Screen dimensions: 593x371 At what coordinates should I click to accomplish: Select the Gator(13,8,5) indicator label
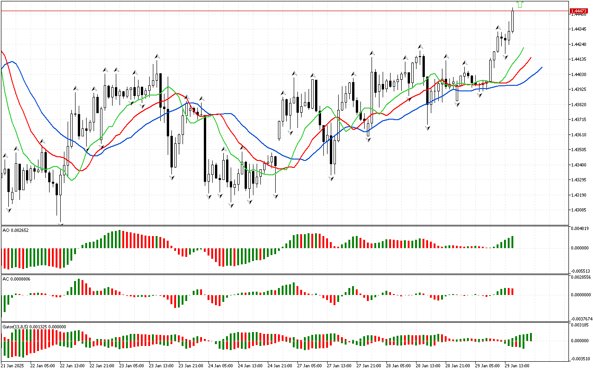[34, 326]
